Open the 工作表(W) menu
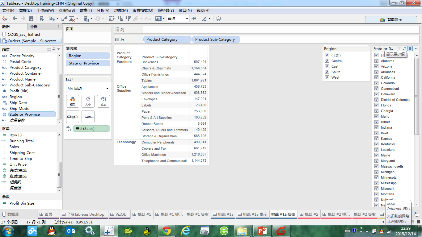 [x=45, y=10]
